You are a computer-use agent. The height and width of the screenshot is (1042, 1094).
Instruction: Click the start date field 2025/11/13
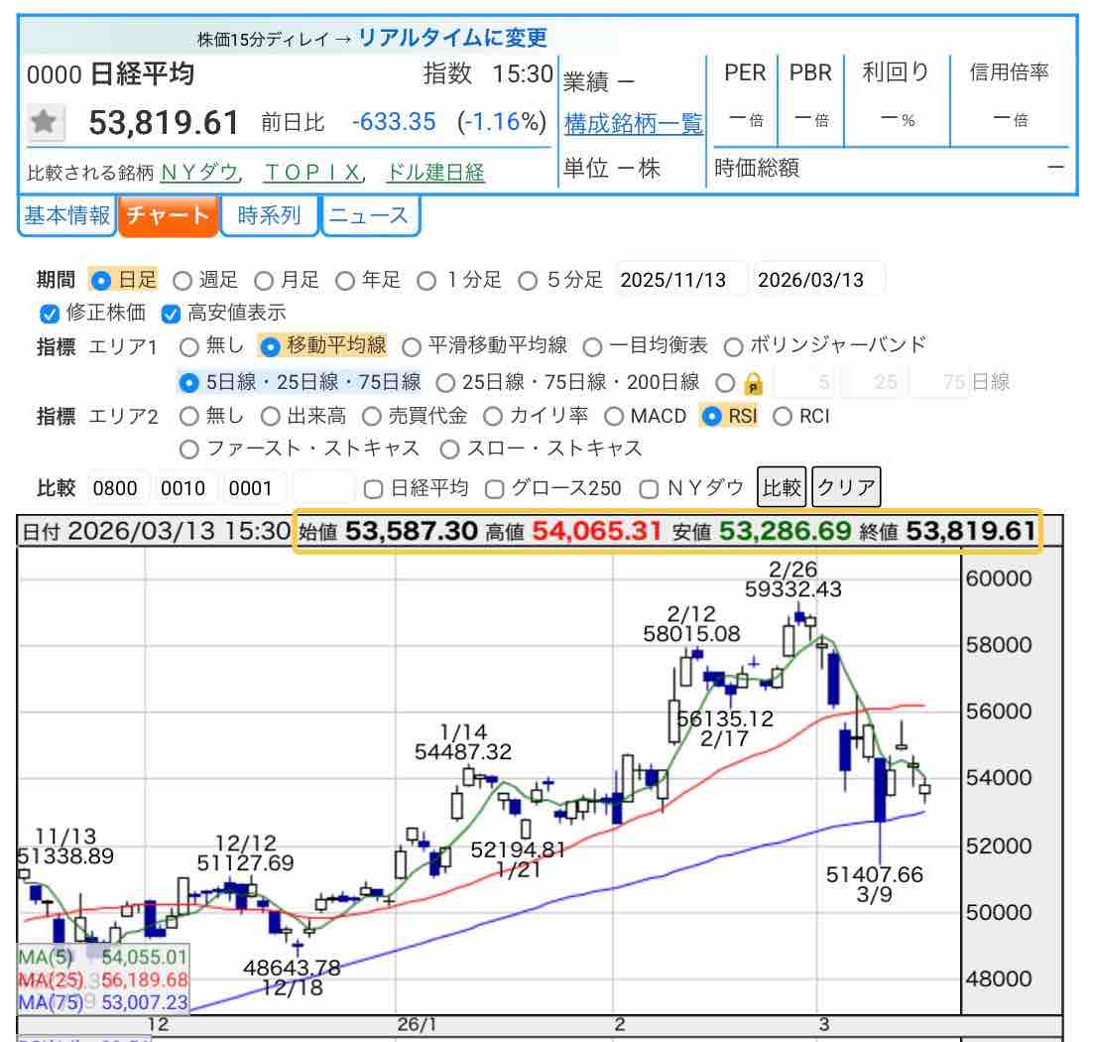click(x=680, y=280)
